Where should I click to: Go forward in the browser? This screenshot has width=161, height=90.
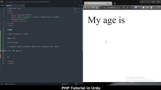click(89, 8)
